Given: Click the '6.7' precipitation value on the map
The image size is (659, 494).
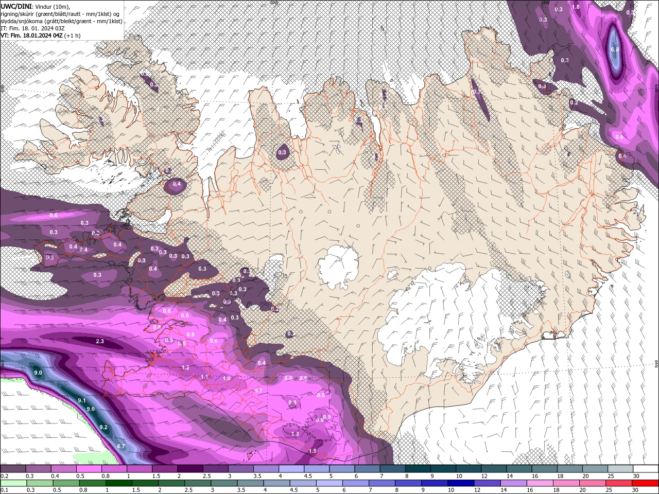Looking at the screenshot, I should [121, 446].
